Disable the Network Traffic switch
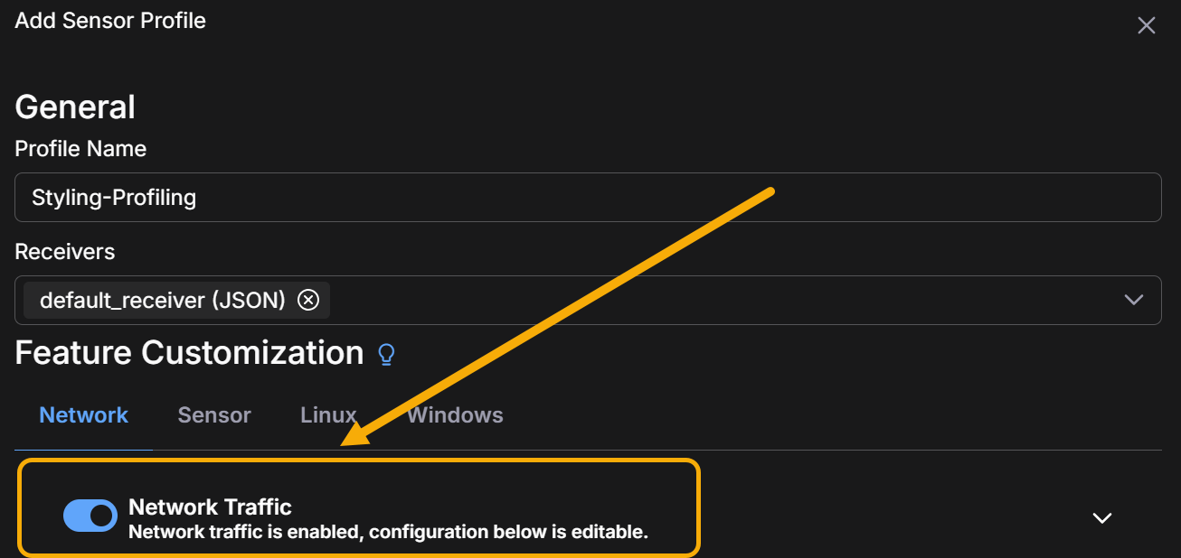1181x558 pixels. point(90,516)
